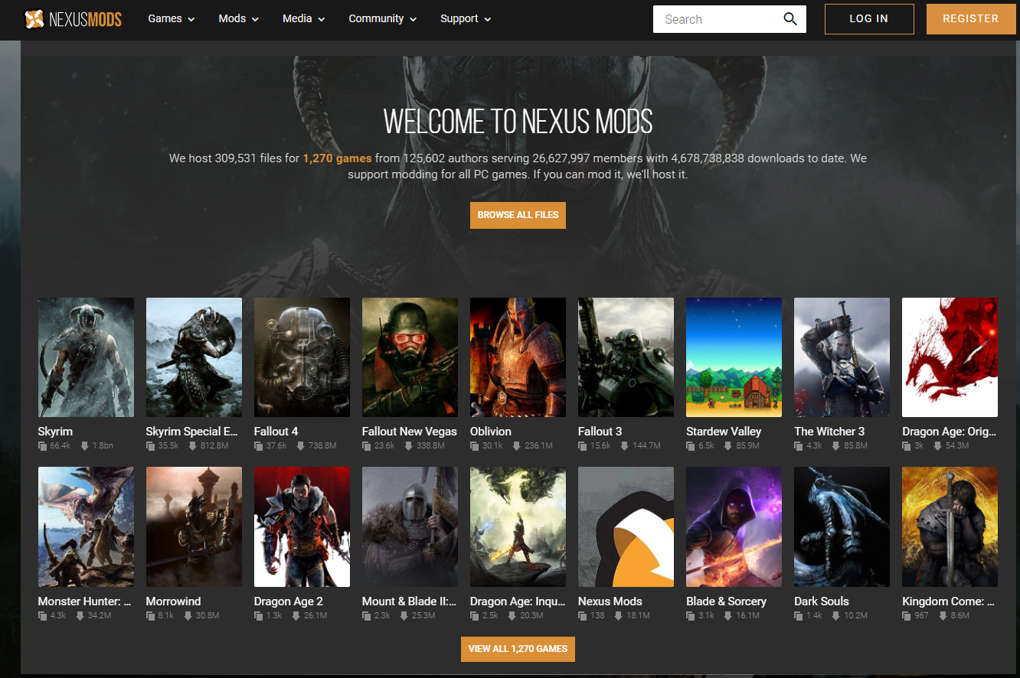Click the download icon under The Witcher 3

(x=834, y=446)
